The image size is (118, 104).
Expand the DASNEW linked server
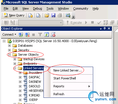pos(20,82)
